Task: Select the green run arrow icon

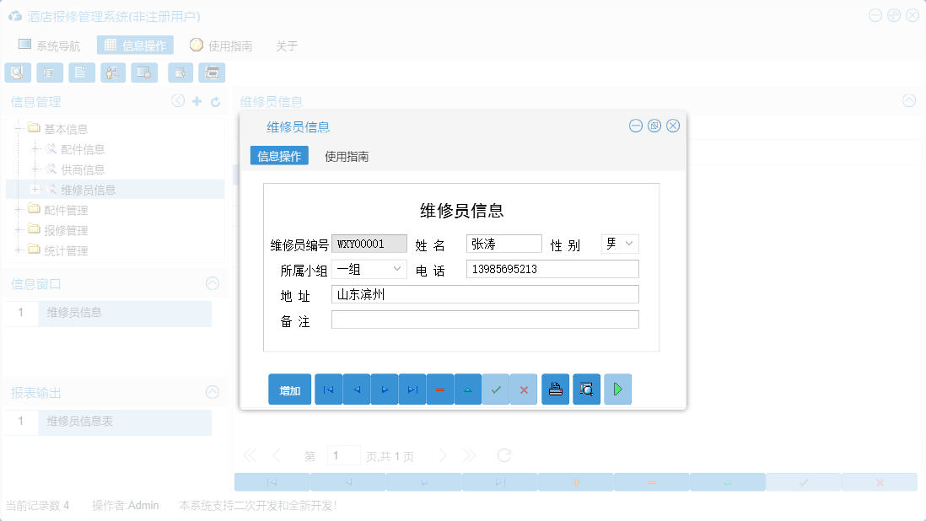Action: click(617, 389)
